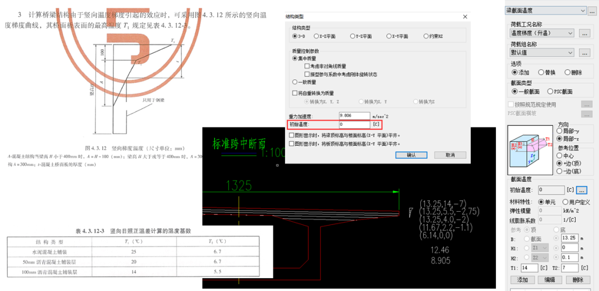
Task: Click the browse button next to 温度梯度（升温）
Action: tap(585, 33)
